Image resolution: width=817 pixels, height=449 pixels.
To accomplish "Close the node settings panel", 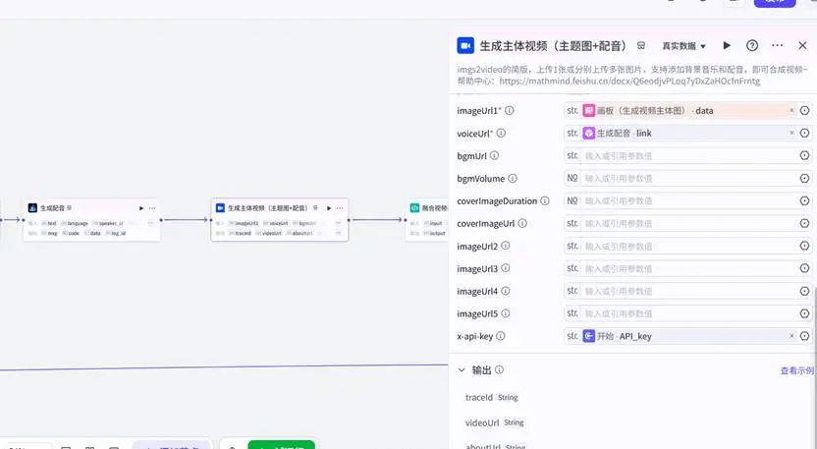I will pos(802,45).
